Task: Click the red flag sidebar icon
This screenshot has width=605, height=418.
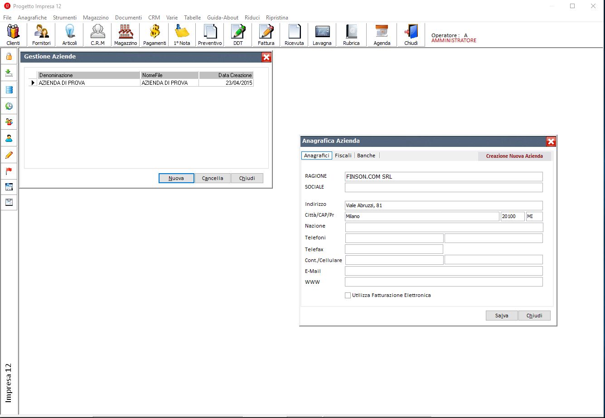Action: tap(9, 171)
